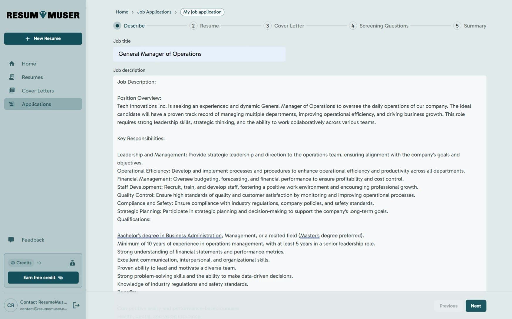Open step 4 Screening Questions
Viewport: 512px width, 319px height.
353,26
